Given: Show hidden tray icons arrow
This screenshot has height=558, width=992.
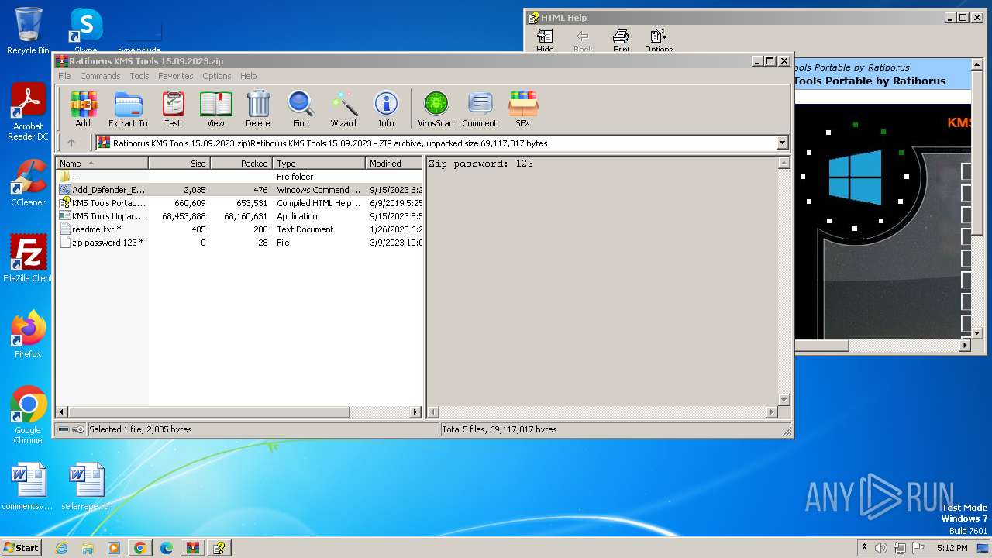Looking at the screenshot, I should (x=864, y=548).
